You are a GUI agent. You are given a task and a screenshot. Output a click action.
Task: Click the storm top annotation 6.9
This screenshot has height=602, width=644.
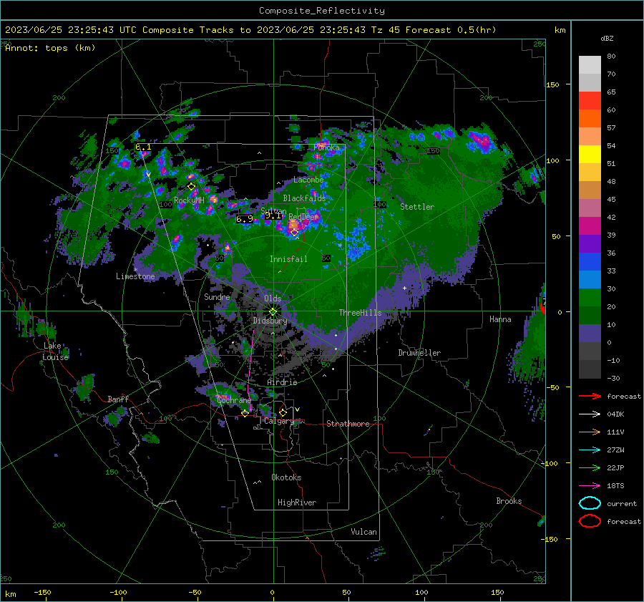click(245, 219)
